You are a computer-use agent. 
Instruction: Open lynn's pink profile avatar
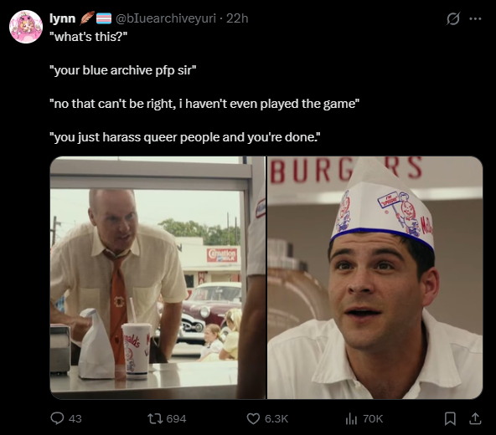pyautogui.click(x=26, y=27)
